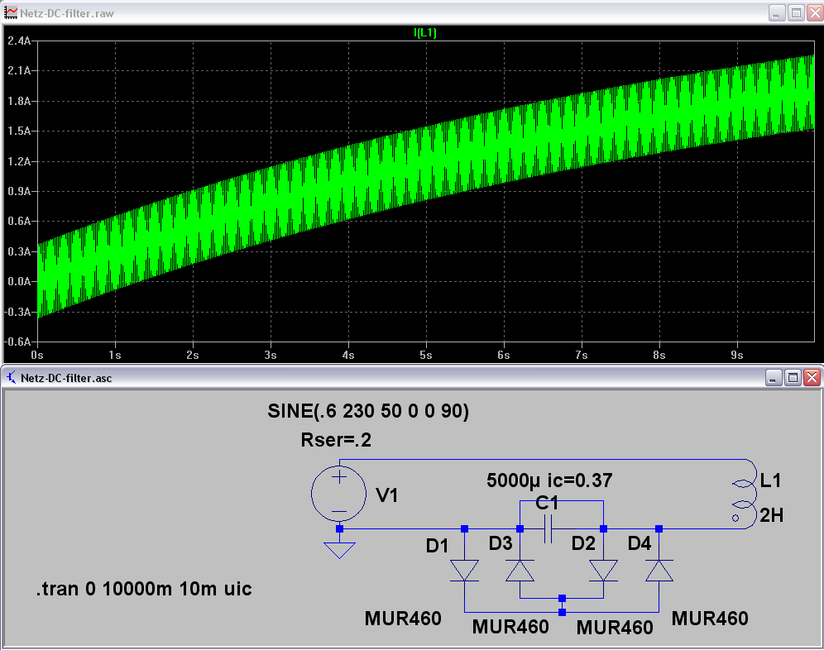The height and width of the screenshot is (650, 824).
Task: Click the diode D2 symbol
Action: [x=603, y=571]
